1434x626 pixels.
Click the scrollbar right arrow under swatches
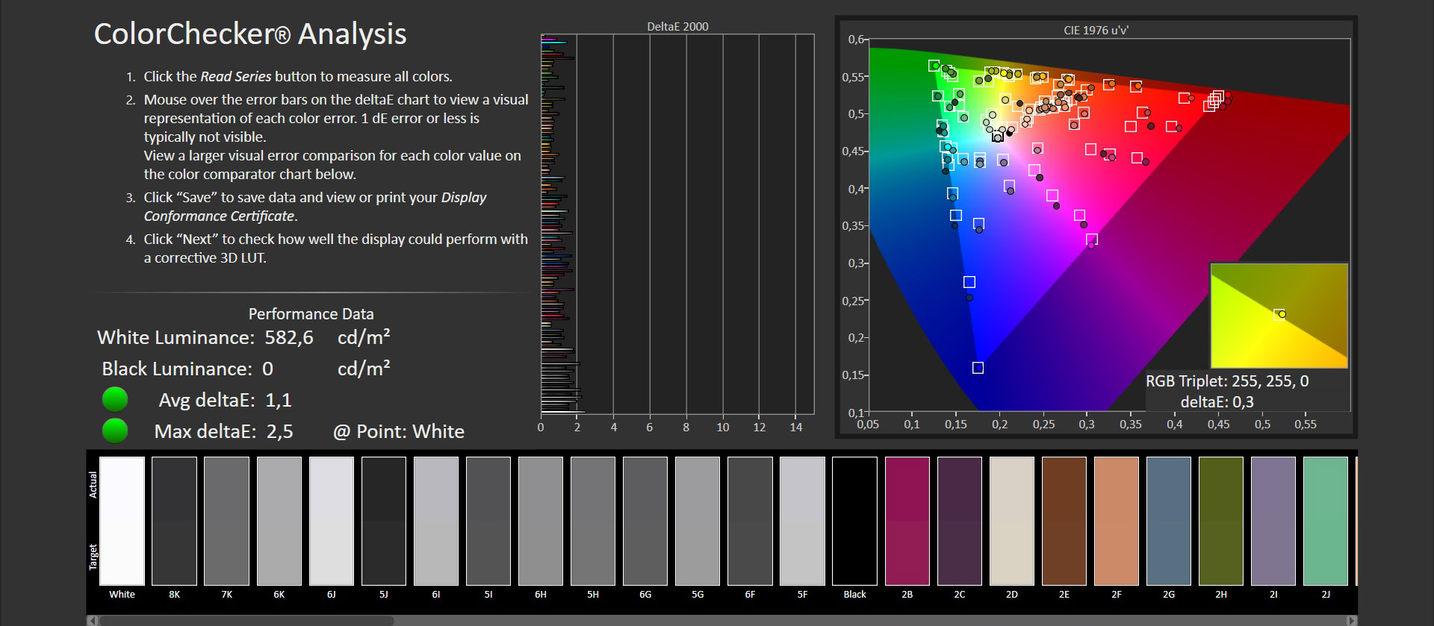pyautogui.click(x=1351, y=620)
